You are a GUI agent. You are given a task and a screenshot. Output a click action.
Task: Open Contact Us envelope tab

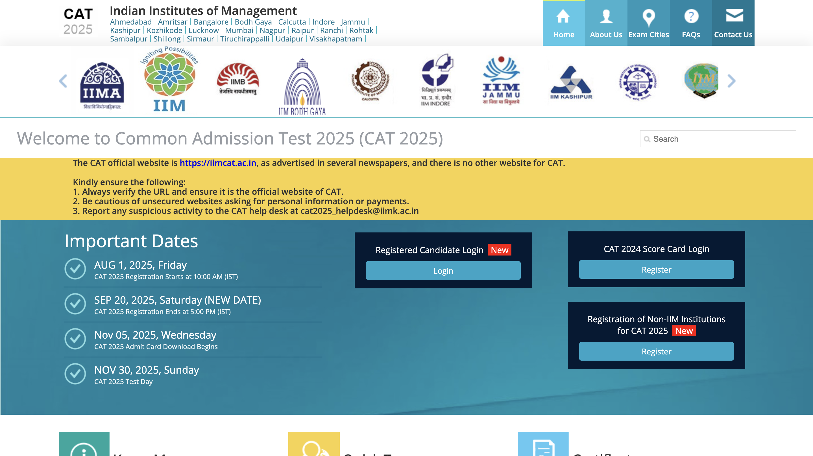[733, 23]
